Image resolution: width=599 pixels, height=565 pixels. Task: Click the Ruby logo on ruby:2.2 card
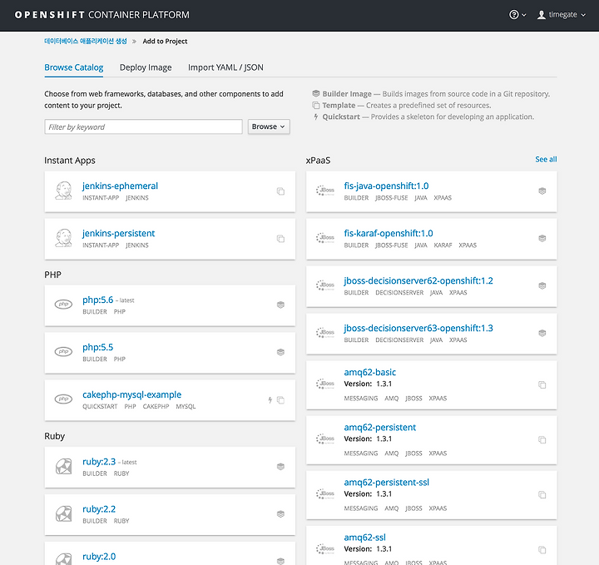click(63, 513)
